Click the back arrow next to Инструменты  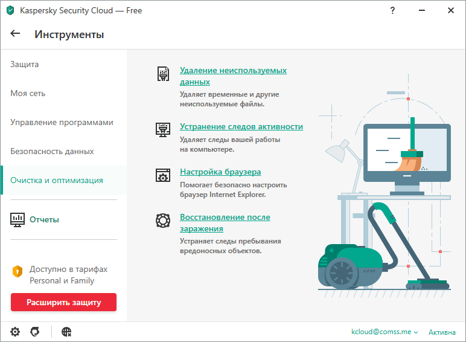[x=15, y=34]
